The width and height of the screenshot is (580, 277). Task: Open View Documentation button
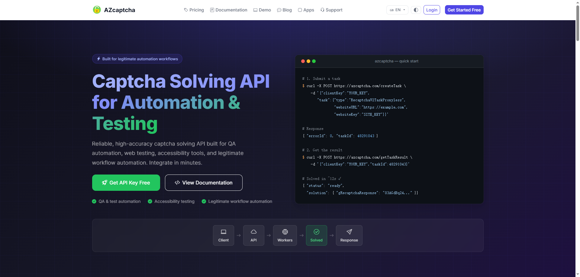coord(204,183)
